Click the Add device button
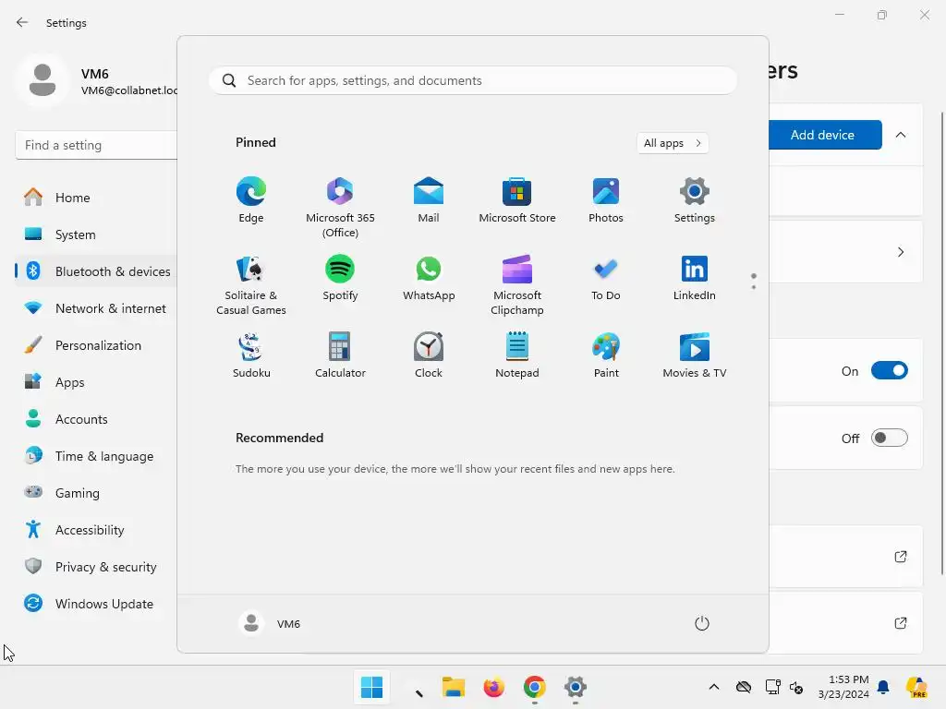Viewport: 946px width, 709px height. (825, 135)
